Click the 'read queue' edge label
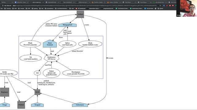Screen dimensions: 197x110 70,32
